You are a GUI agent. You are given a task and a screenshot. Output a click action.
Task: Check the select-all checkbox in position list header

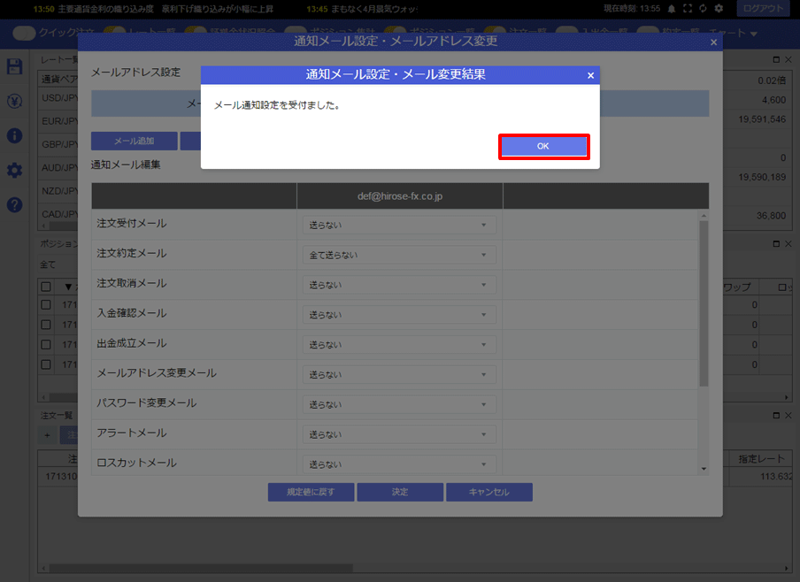pos(46,287)
